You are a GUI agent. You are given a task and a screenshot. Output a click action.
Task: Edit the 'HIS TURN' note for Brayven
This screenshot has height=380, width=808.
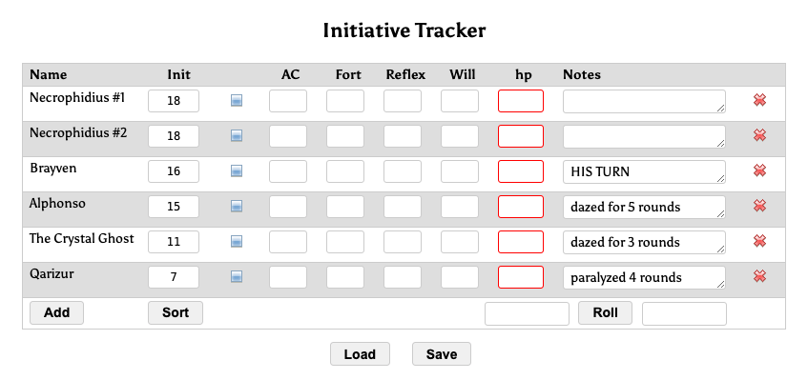point(644,171)
